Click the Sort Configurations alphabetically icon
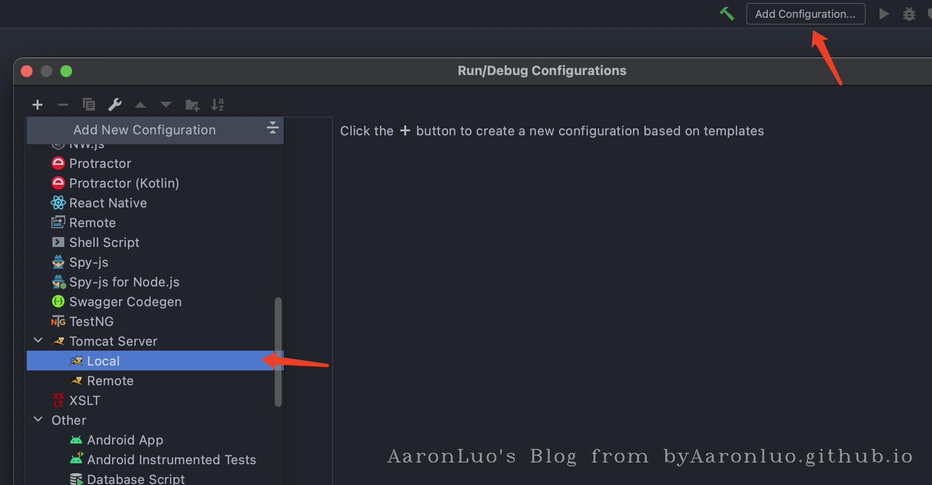The image size is (932, 485). coord(217,105)
